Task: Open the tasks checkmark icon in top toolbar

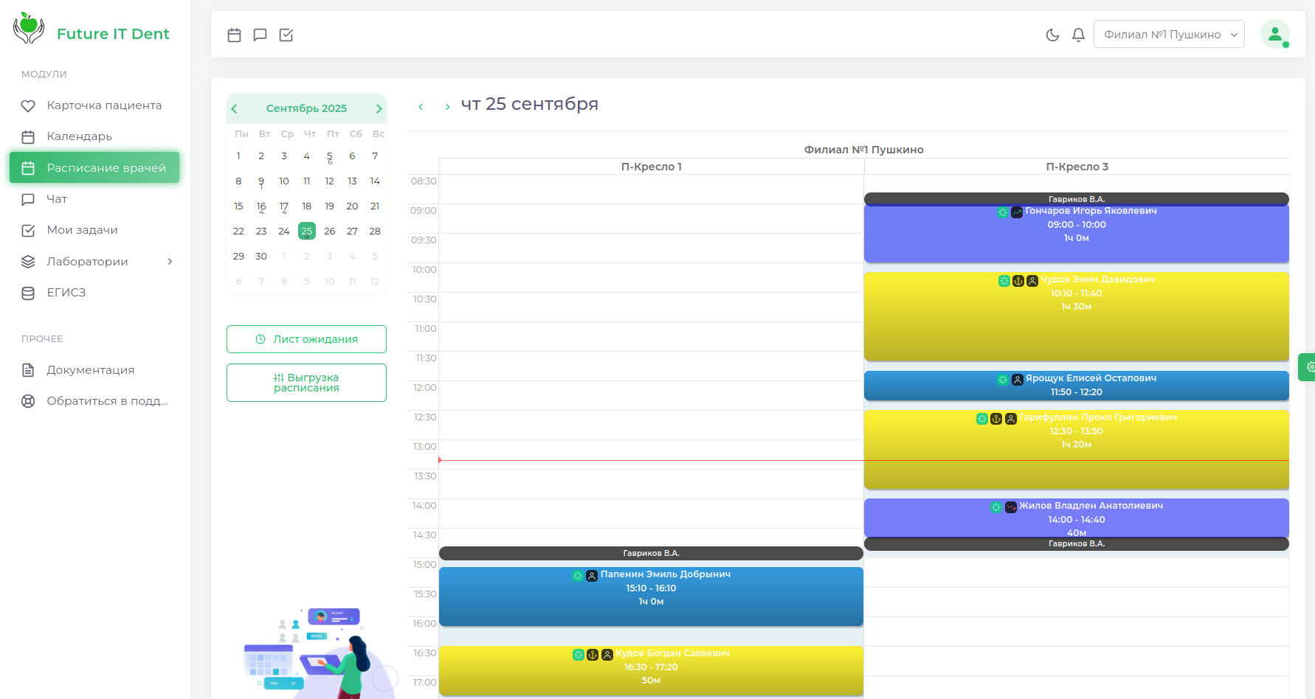Action: (286, 35)
